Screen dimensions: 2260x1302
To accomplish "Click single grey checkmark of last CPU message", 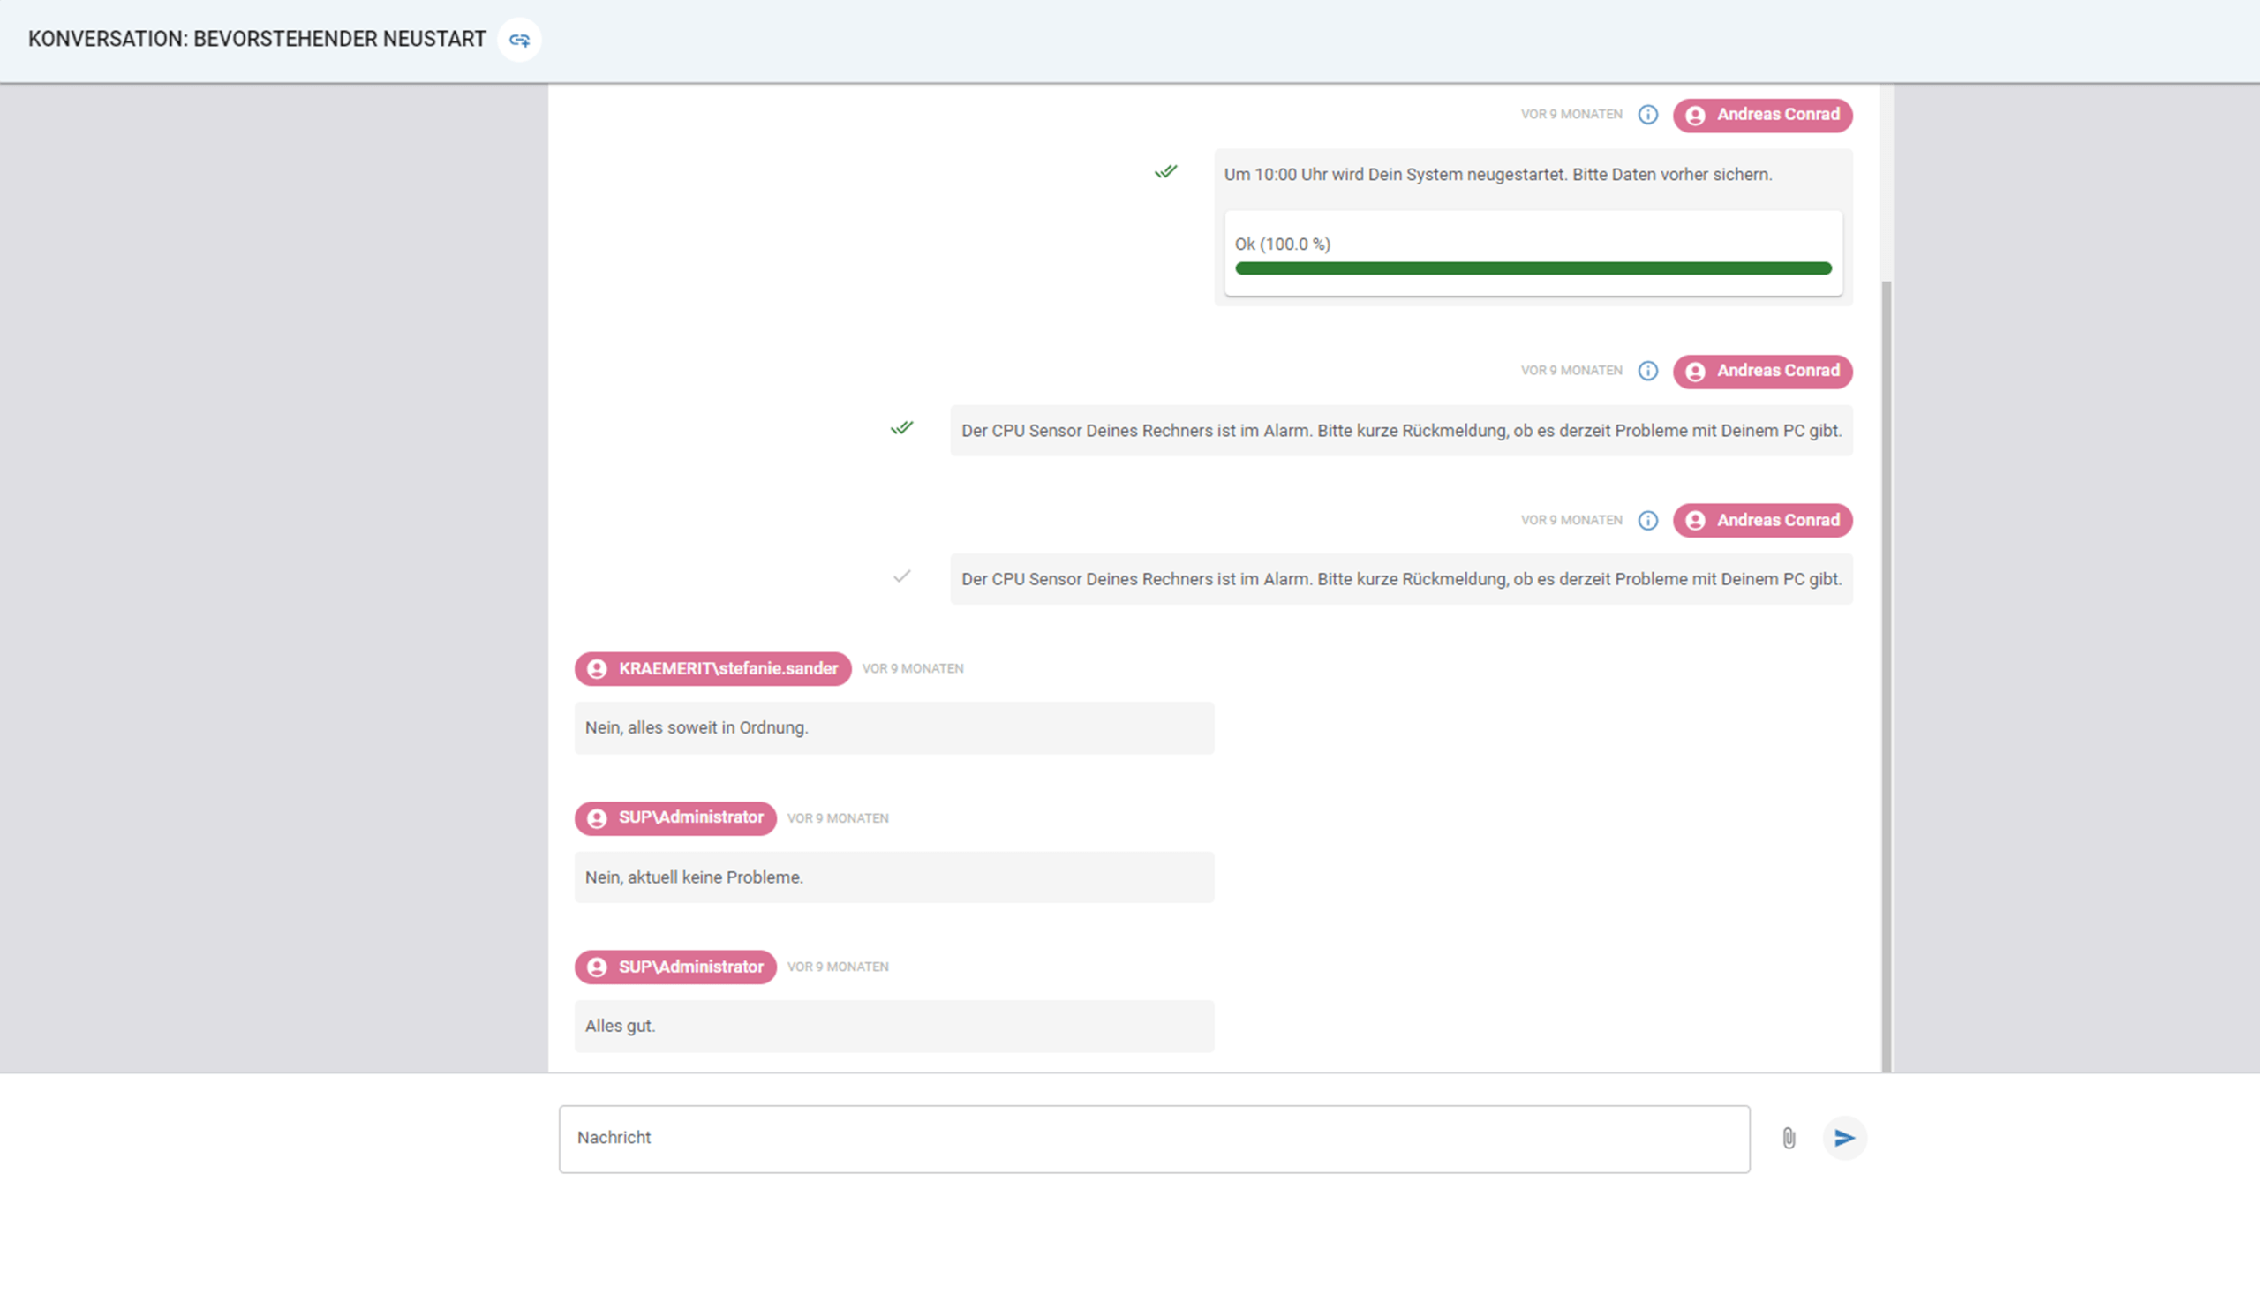I will click(x=901, y=576).
